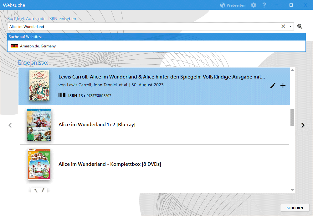
Task: Click the web search magnifier globe icon
Action: (300, 26)
